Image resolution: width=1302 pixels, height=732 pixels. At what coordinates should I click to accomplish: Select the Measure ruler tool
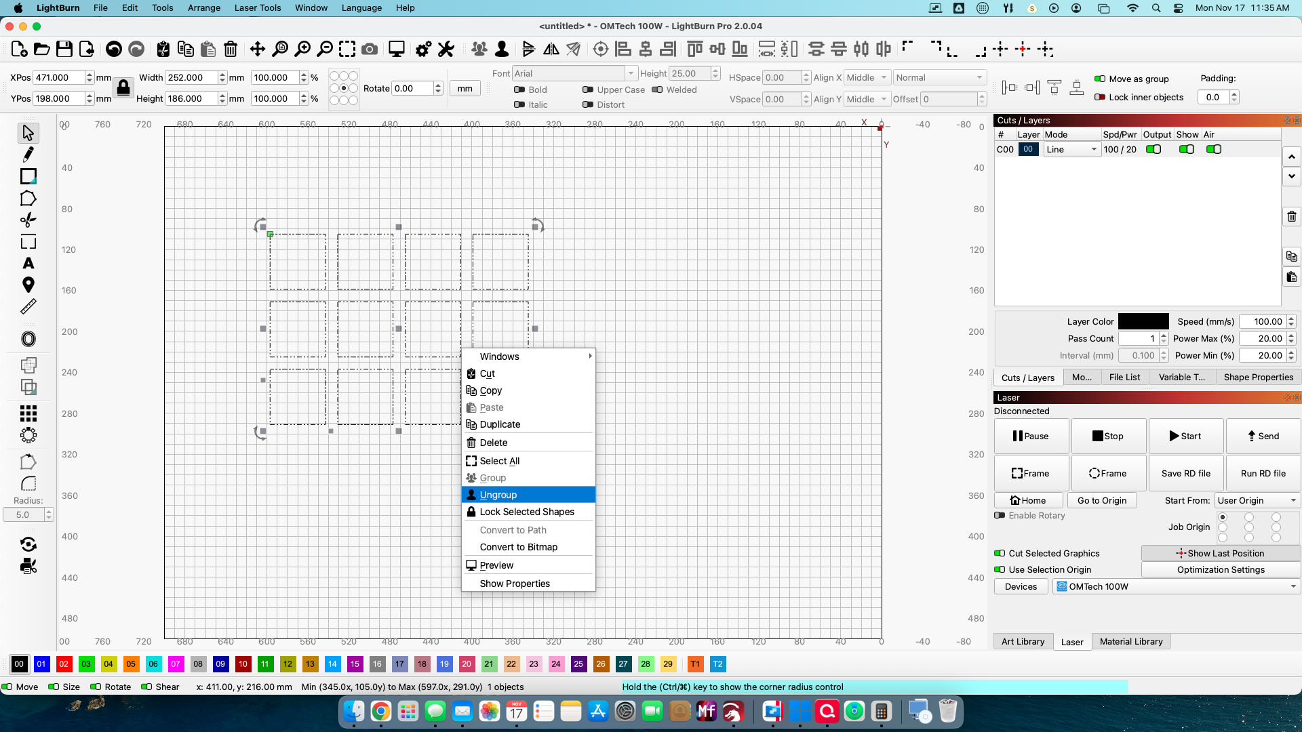[x=28, y=307]
